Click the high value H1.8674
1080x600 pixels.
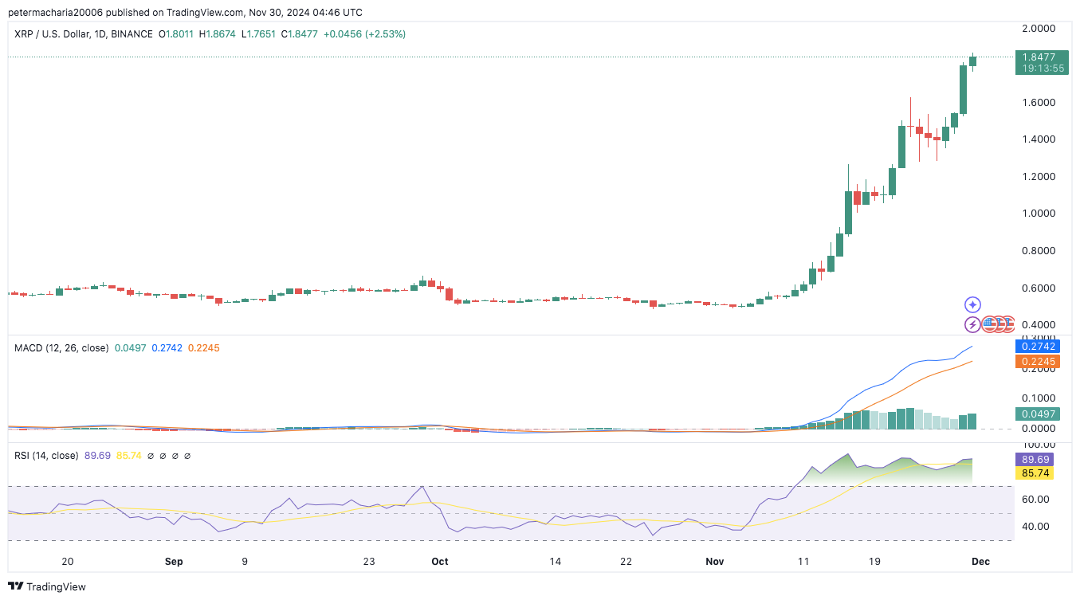[x=218, y=34]
